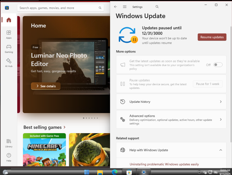Click the megaphone latest updates icon
232x175 pixels.
tap(123, 65)
